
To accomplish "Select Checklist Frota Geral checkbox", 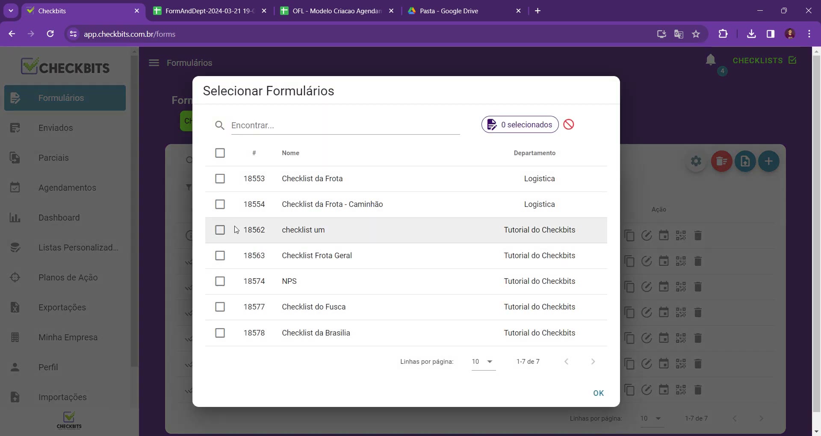I will coord(220,256).
